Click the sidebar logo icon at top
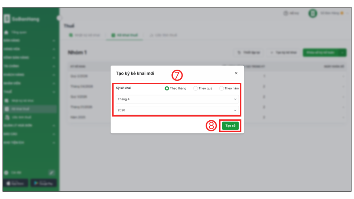 [x=7, y=19]
